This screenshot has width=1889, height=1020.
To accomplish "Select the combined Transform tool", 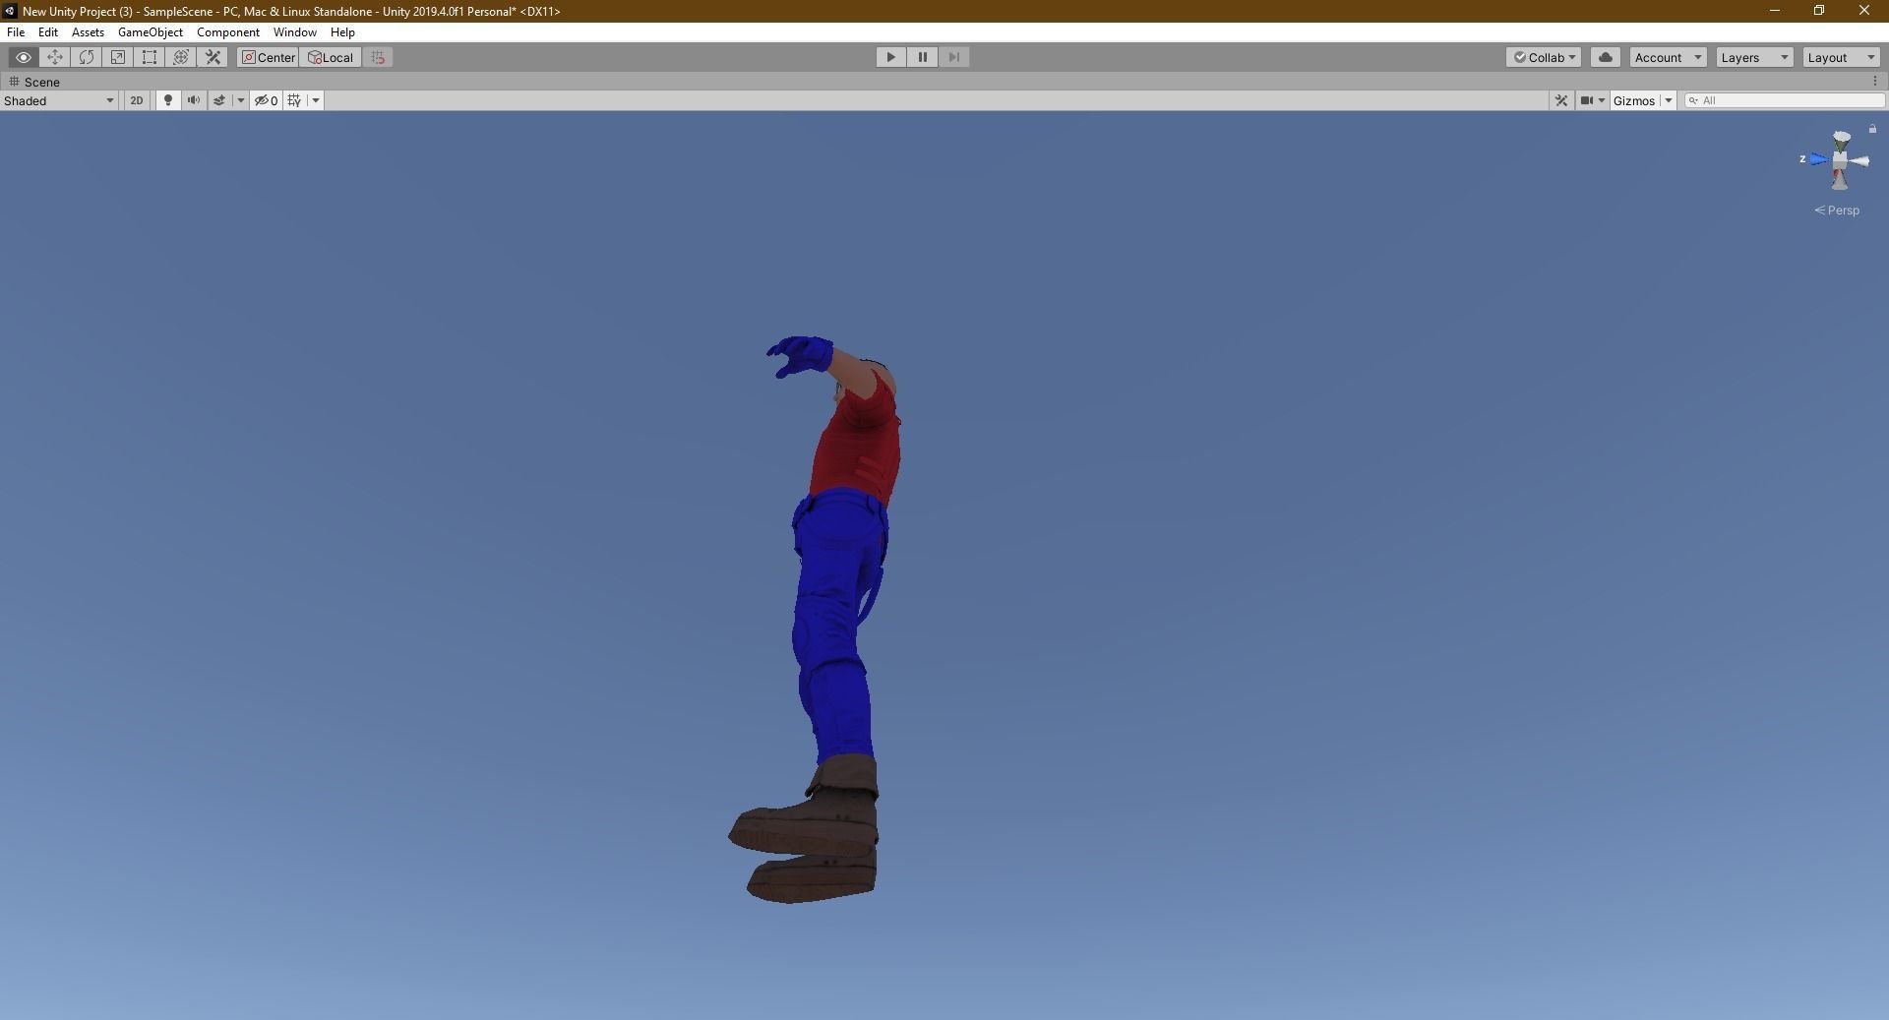I will coord(181,57).
